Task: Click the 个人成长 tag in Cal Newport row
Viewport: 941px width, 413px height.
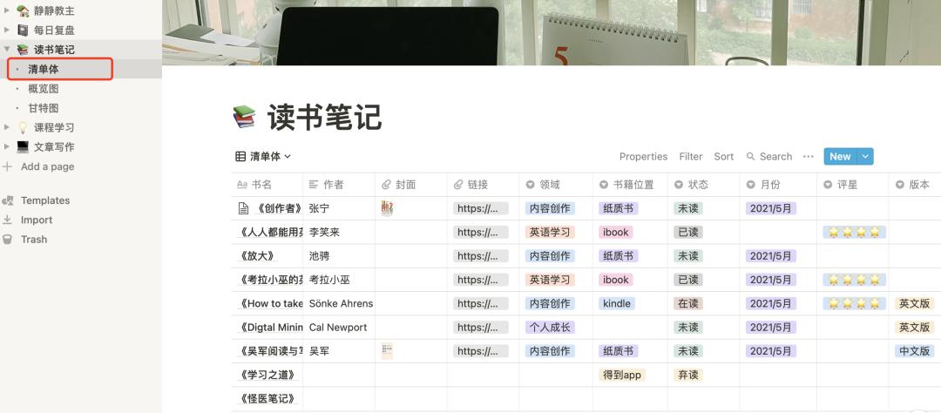Action: click(x=550, y=327)
